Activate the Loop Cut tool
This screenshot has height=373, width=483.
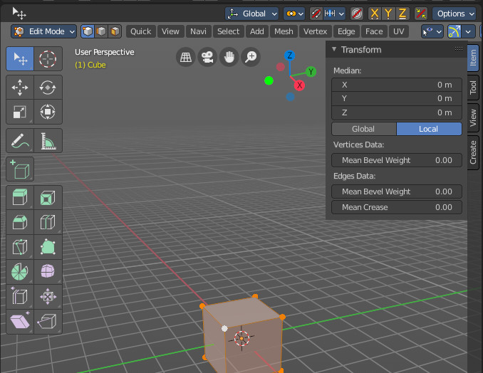coord(48,222)
